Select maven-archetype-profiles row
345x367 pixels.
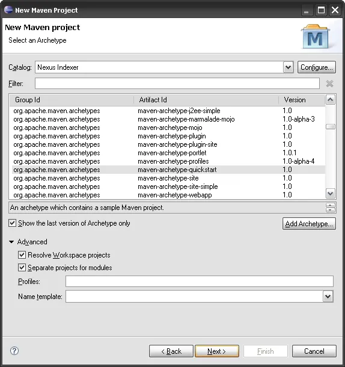pos(168,161)
